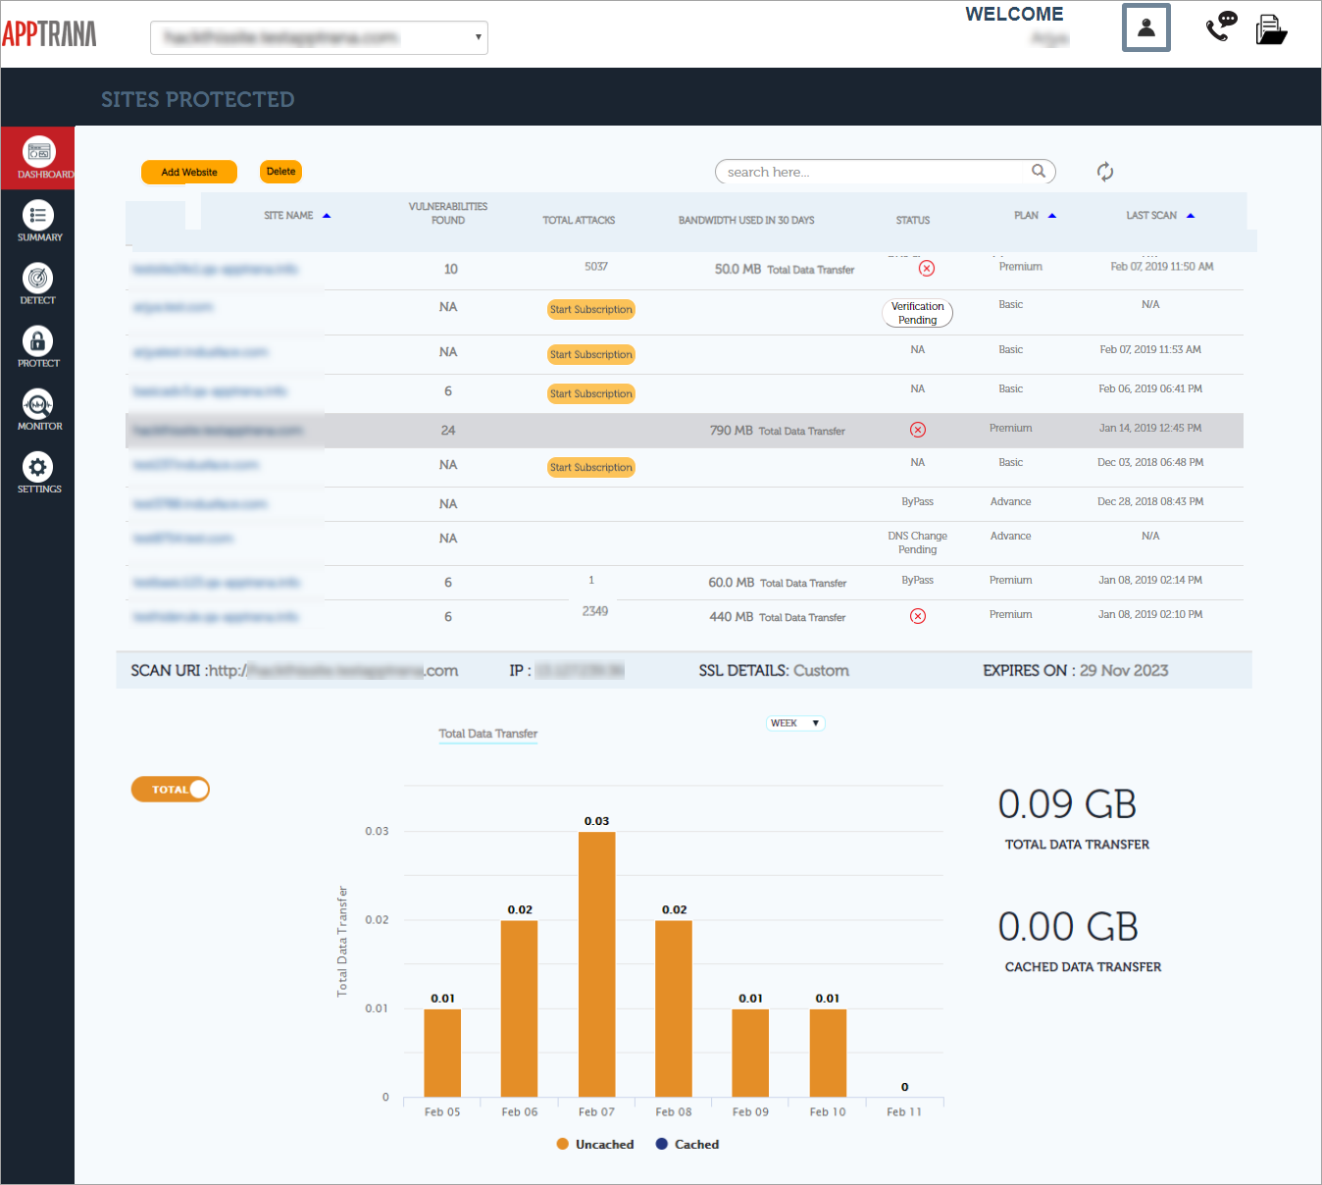Screen dimensions: 1322x1185
Task: Click red status icon in 50.0 MB row
Action: click(927, 268)
